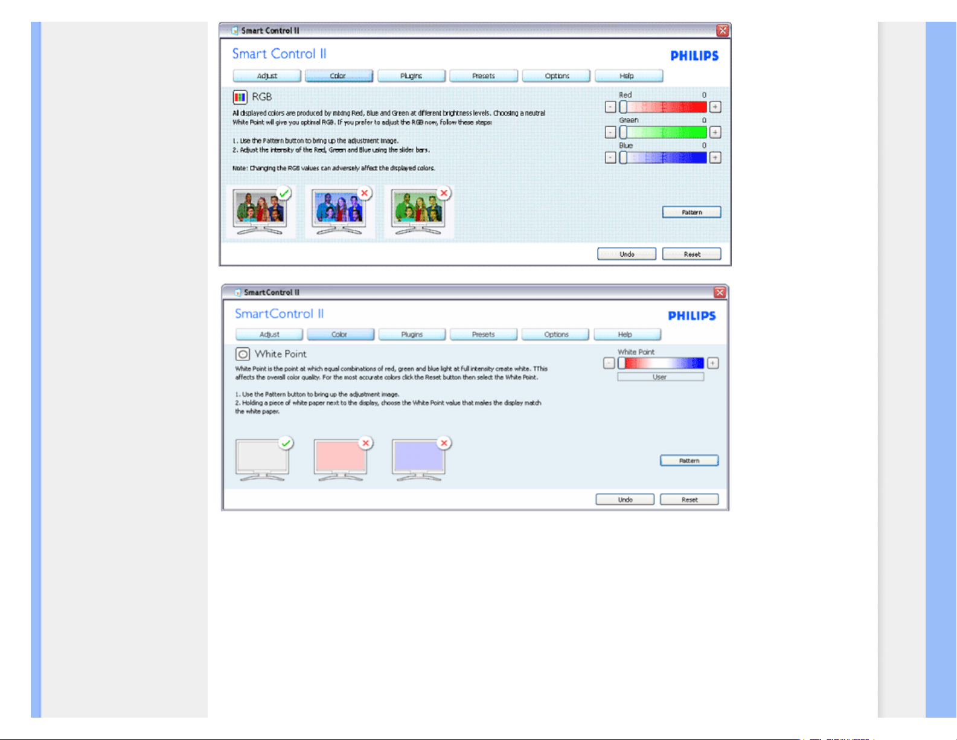Click the Pattern button in White Point window

click(x=690, y=461)
